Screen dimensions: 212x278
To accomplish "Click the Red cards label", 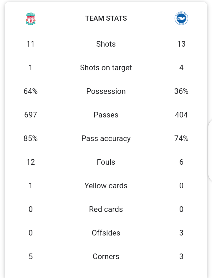I will pos(106,209).
